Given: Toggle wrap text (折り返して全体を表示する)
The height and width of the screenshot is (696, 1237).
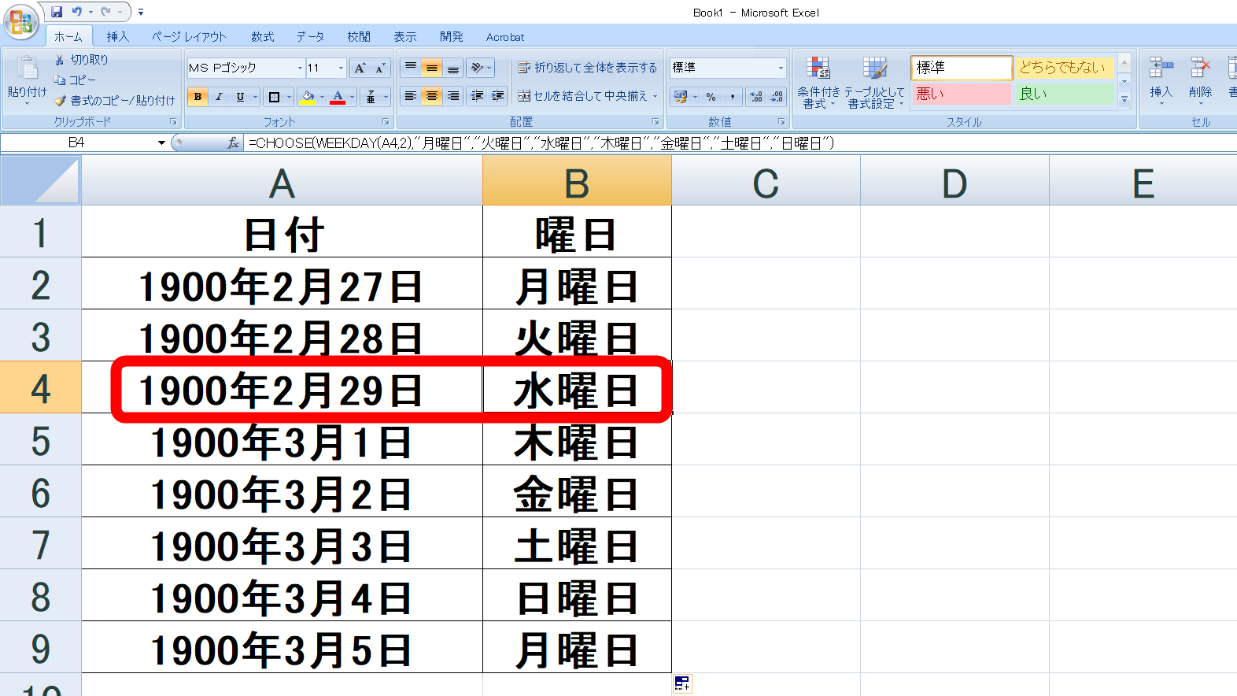Looking at the screenshot, I should [x=587, y=68].
